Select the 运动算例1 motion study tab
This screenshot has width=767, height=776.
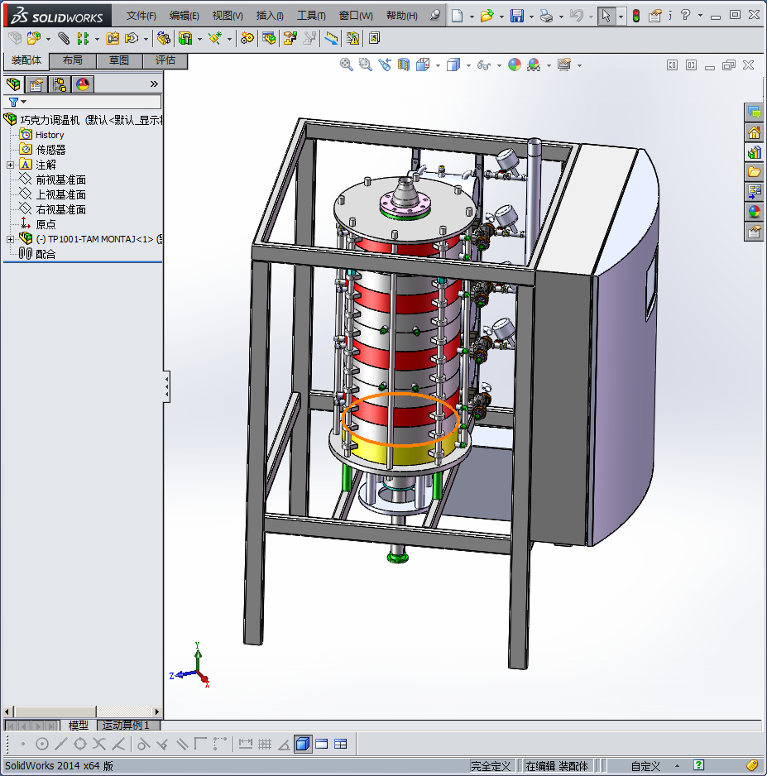[x=126, y=725]
